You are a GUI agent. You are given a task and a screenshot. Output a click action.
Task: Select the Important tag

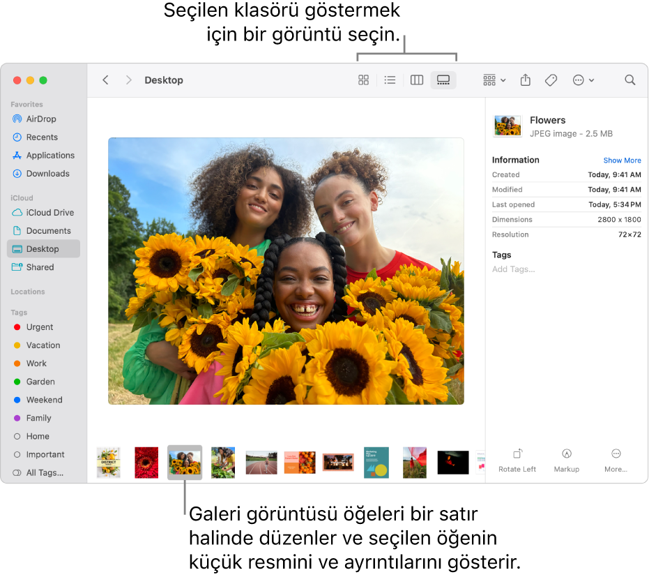point(43,454)
